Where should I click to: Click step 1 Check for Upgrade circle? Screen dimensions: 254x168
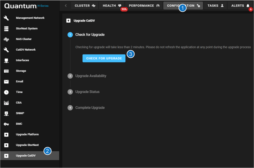pyautogui.click(x=70, y=35)
